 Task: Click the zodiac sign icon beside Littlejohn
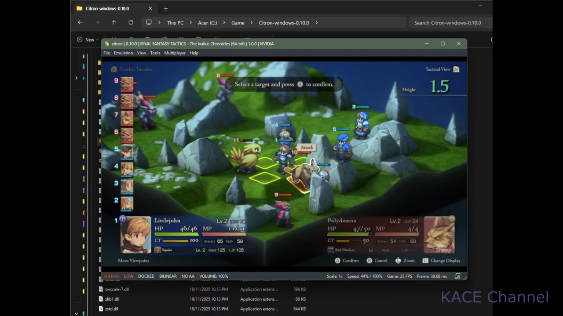coord(123,219)
